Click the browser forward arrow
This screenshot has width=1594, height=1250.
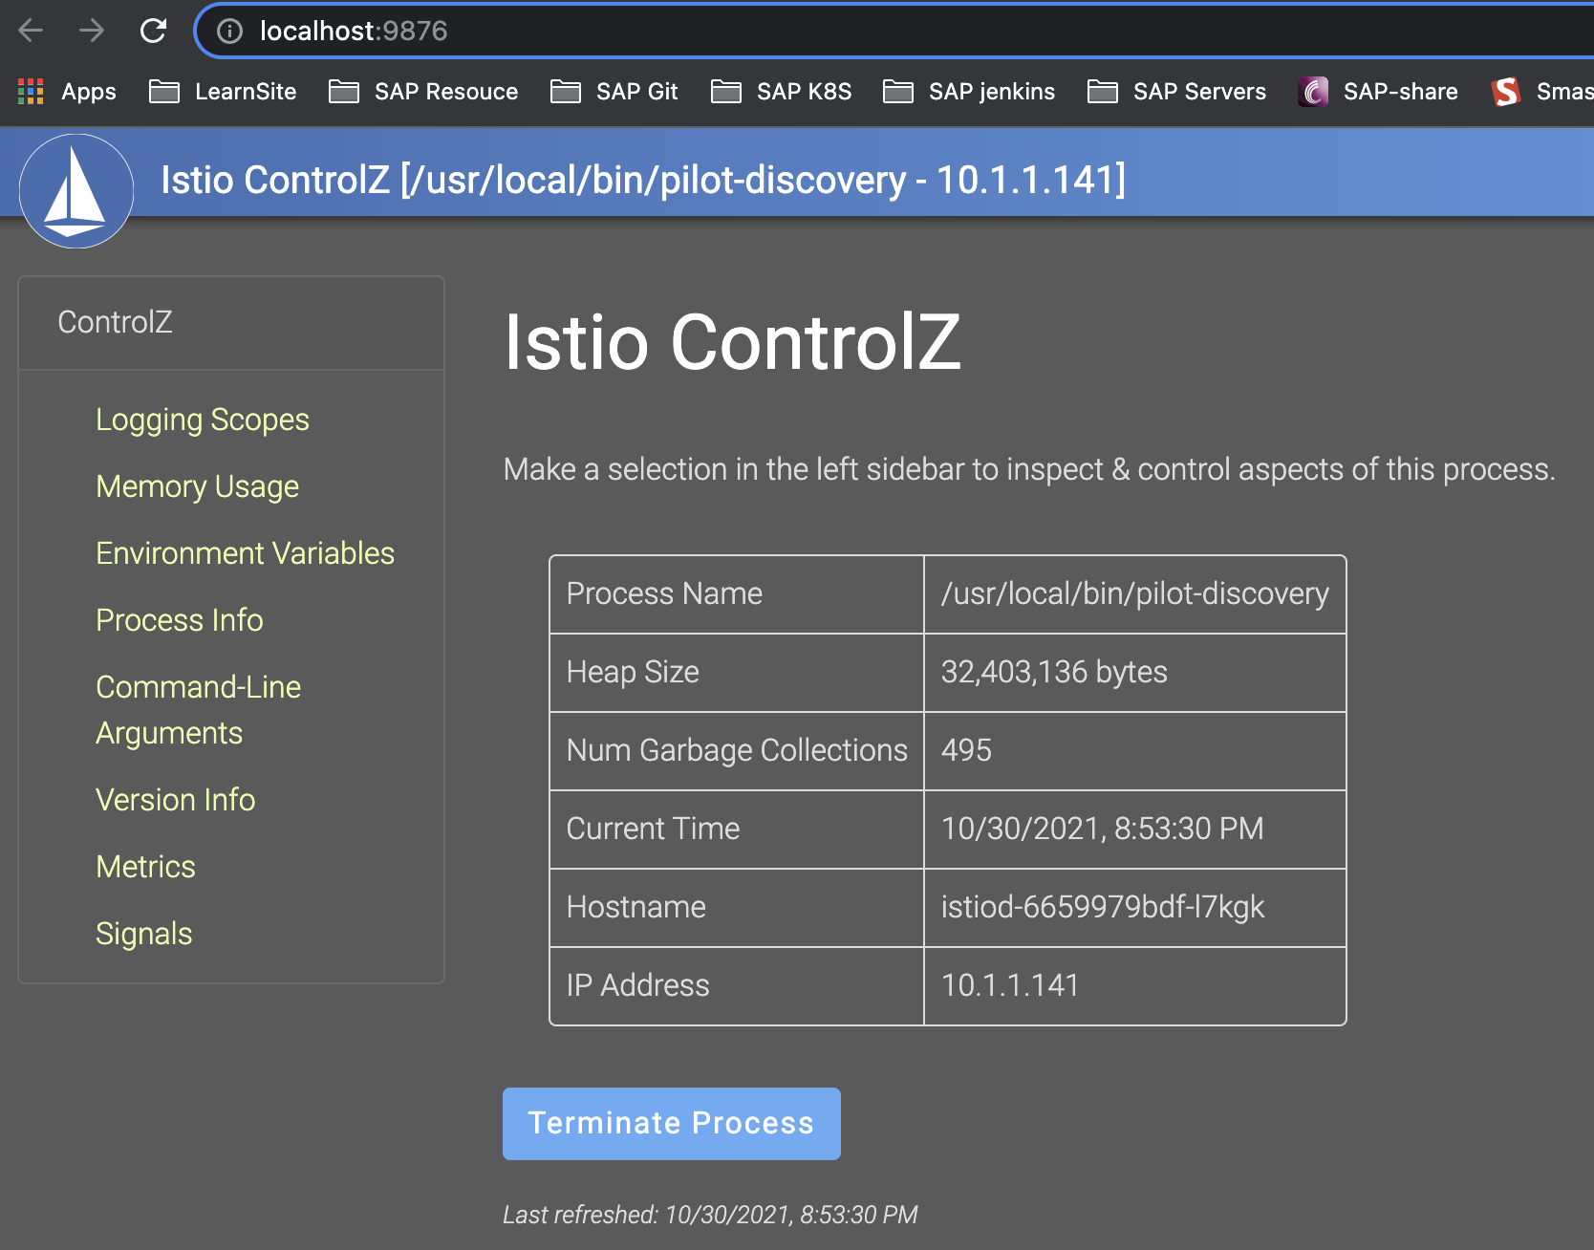coord(92,31)
